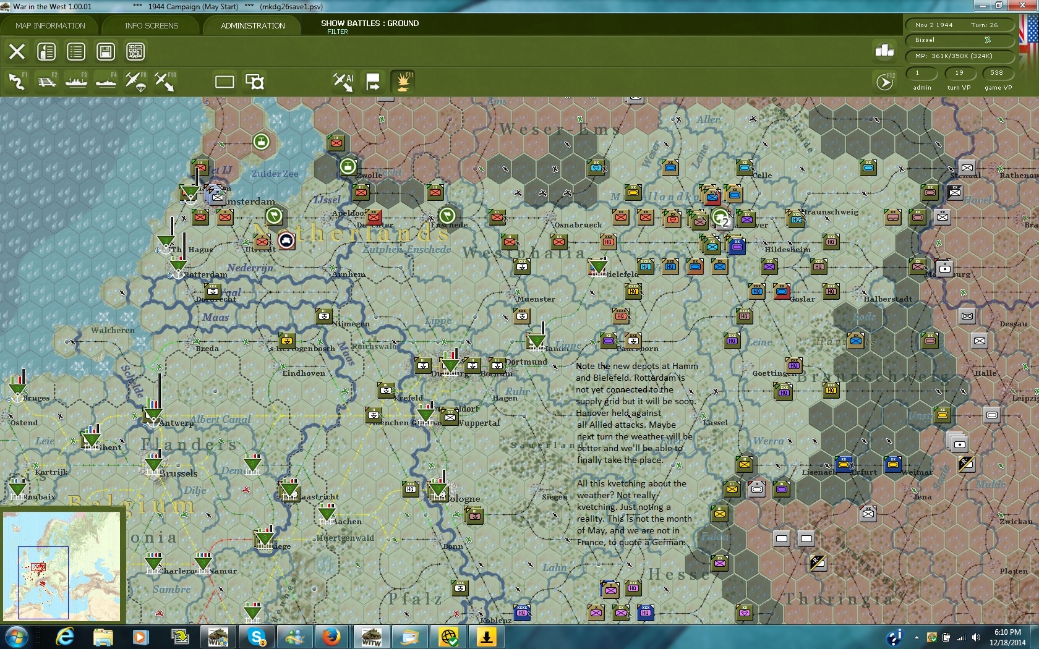1039x649 pixels.
Task: Click the Bielefeld depot marker
Action: pyautogui.click(x=598, y=268)
